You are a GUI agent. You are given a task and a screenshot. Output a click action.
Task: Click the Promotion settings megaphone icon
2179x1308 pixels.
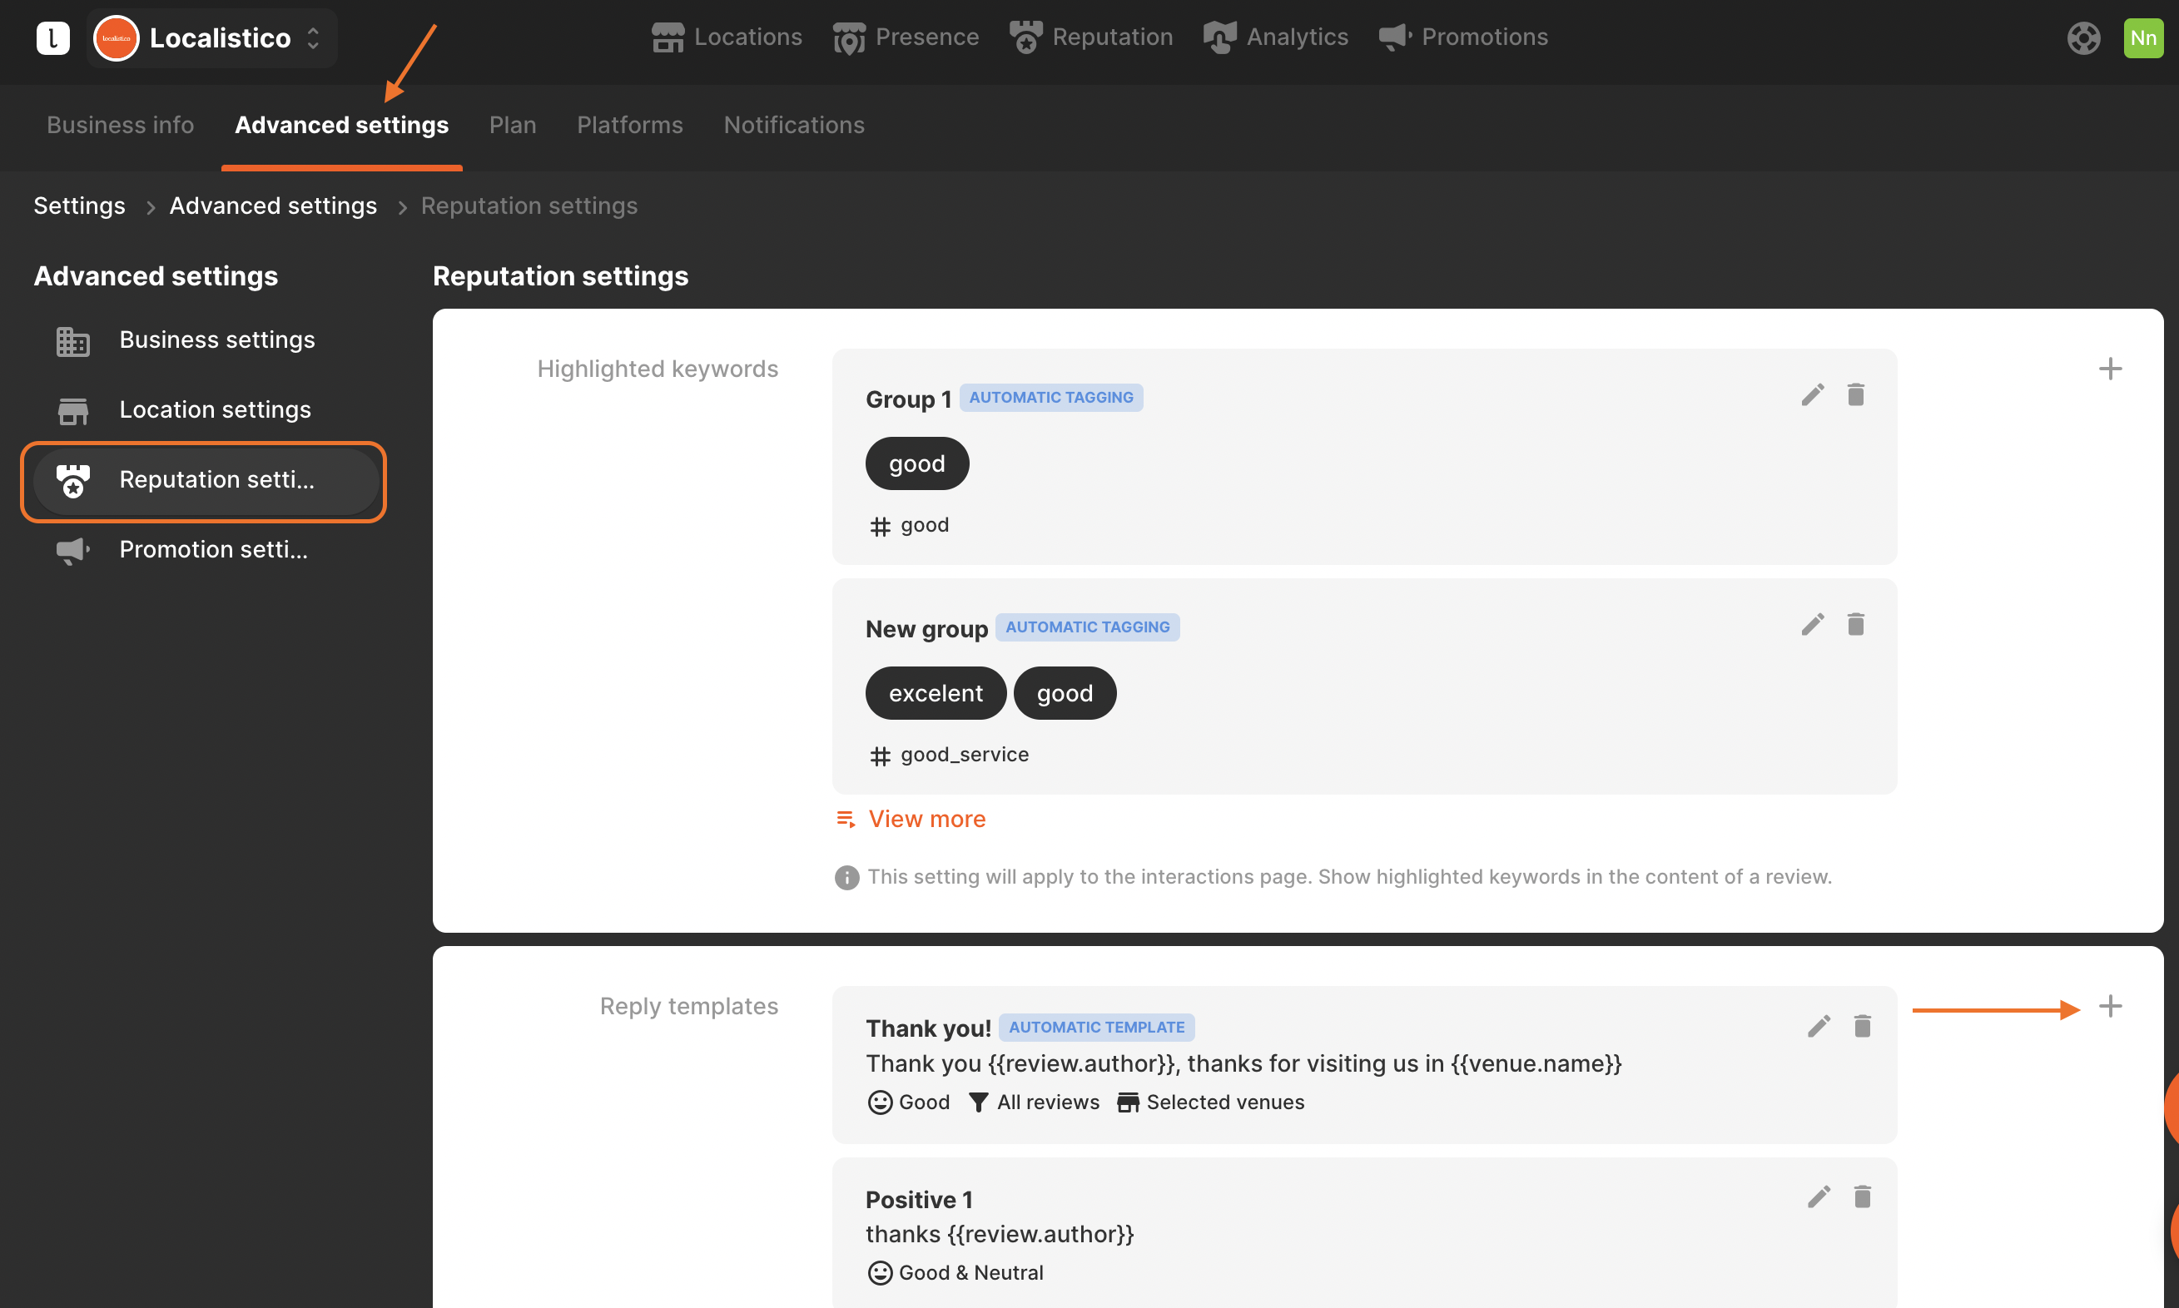[x=73, y=551]
